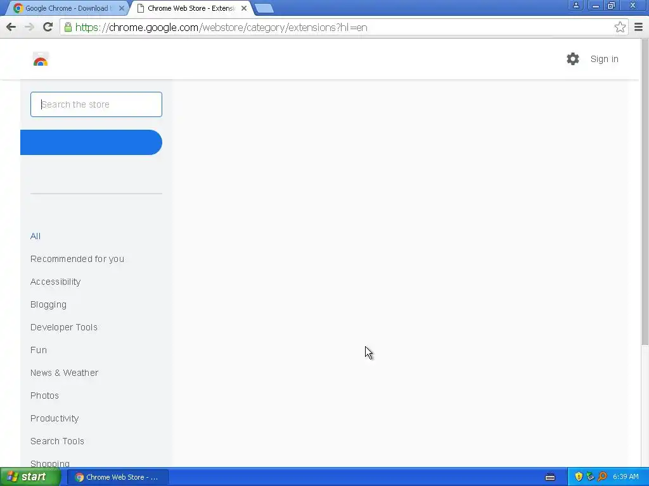Click the 6:39 AM system clock
Image resolution: width=649 pixels, height=486 pixels.
626,477
